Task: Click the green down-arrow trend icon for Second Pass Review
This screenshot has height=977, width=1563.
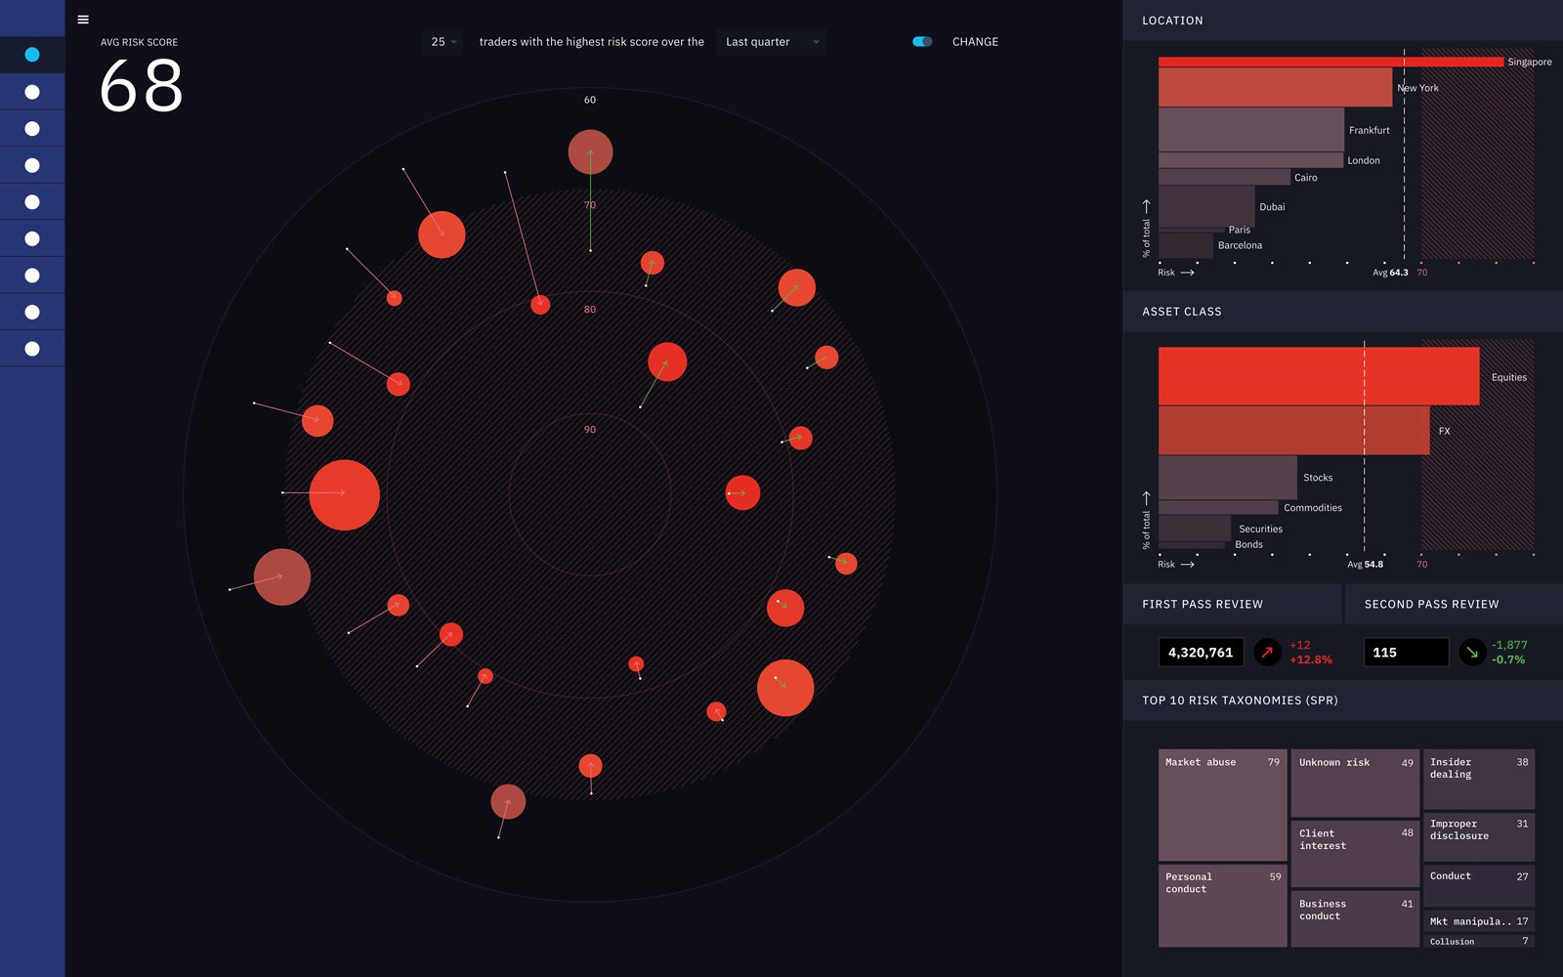Action: 1472,652
